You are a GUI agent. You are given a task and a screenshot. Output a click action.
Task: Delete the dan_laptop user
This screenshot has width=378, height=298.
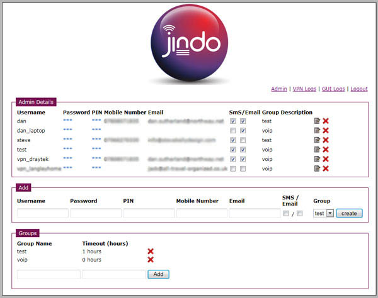[x=326, y=130]
